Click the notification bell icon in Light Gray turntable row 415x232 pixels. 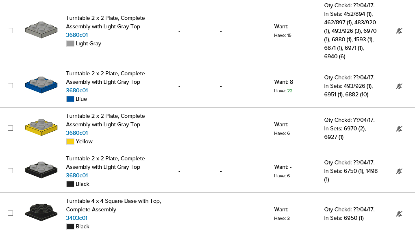tap(399, 31)
